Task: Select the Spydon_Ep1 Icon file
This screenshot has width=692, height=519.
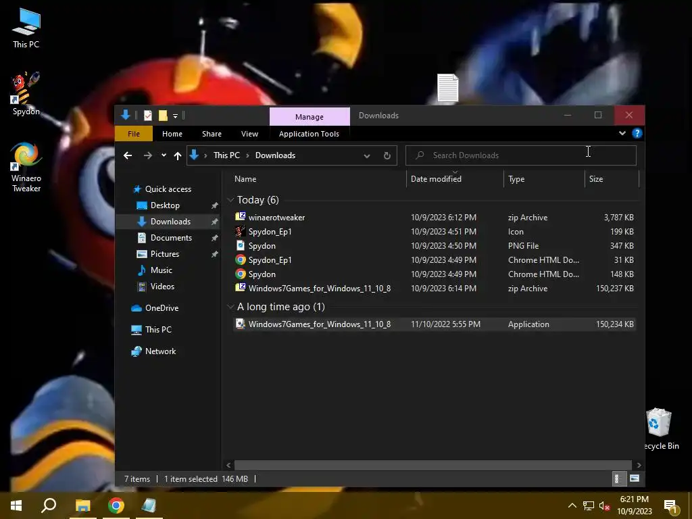Action: (x=435, y=231)
